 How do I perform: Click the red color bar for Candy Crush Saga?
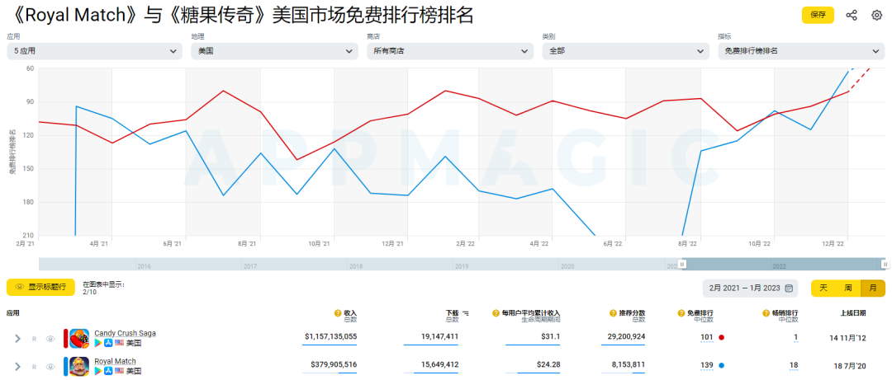(x=65, y=339)
